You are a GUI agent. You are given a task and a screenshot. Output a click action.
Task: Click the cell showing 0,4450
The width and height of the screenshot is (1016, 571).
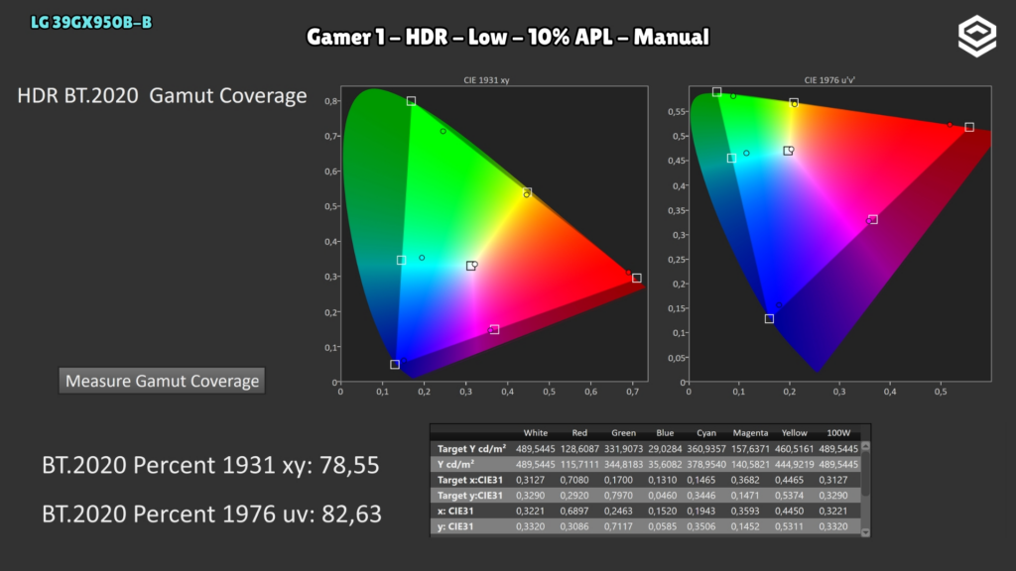[x=789, y=511]
